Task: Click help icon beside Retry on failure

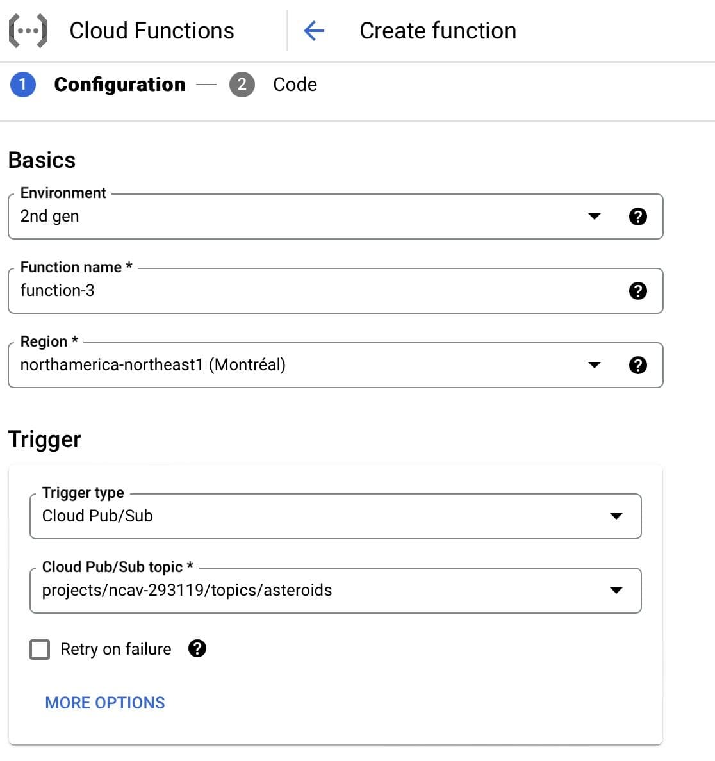Action: tap(197, 649)
